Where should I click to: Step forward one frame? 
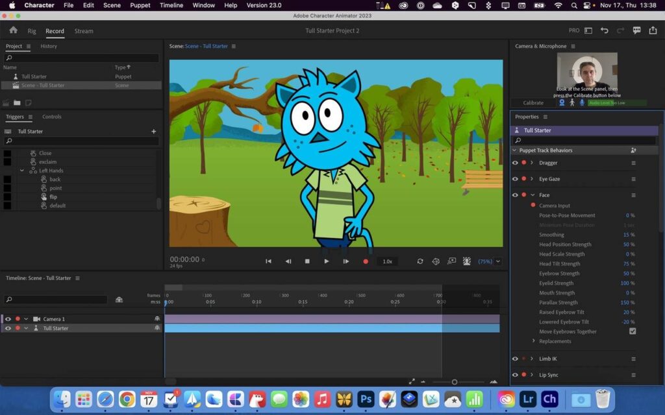[346, 261]
